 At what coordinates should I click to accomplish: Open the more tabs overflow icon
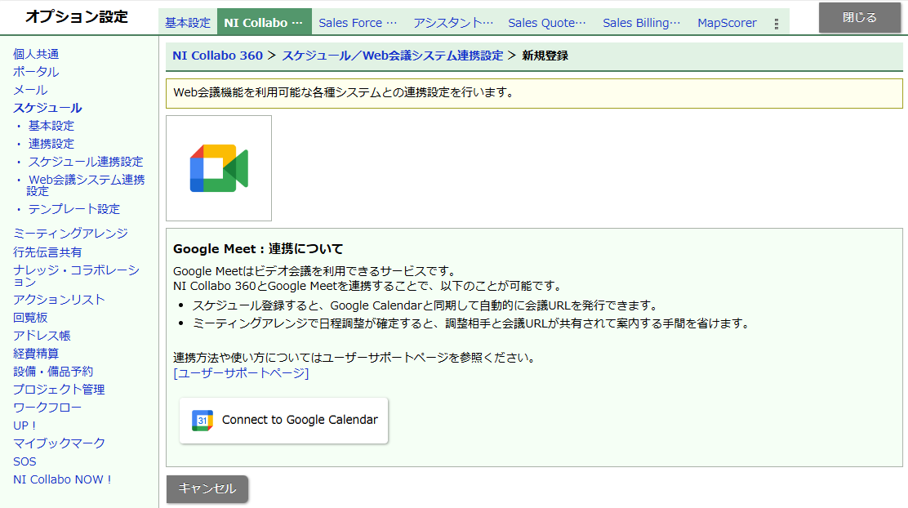tap(776, 23)
